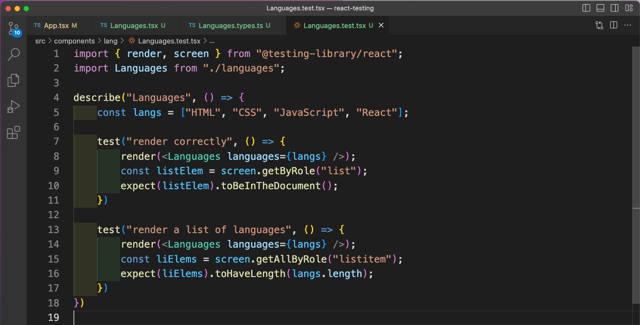Viewport: 640px width, 325px height.
Task: Toggle the Primary Side Bar visibility
Action: pyautogui.click(x=586, y=8)
